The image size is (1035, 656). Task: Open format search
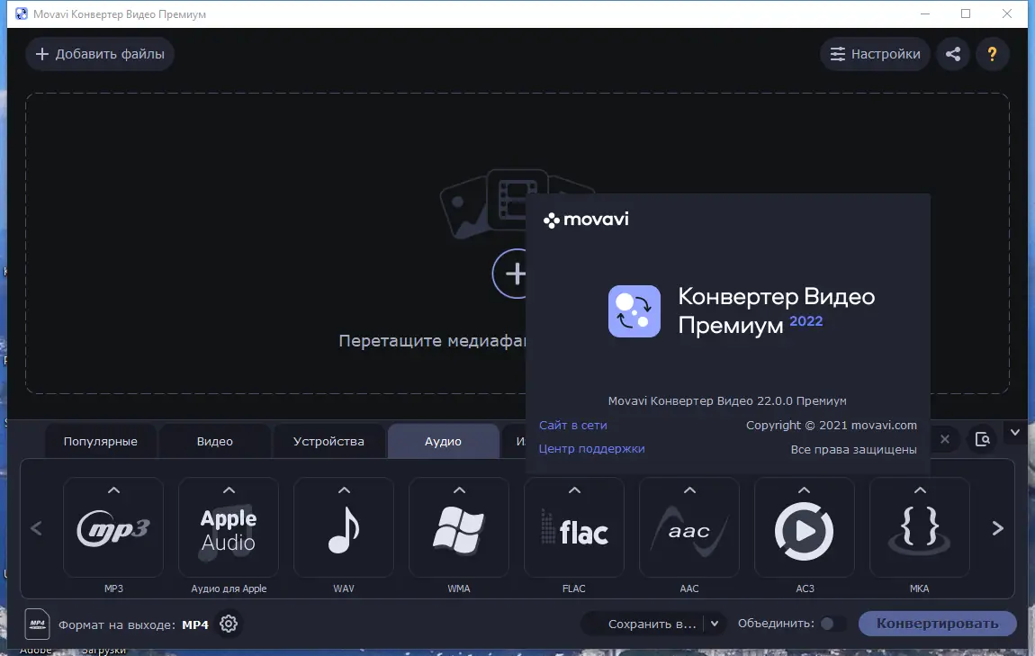(x=984, y=439)
